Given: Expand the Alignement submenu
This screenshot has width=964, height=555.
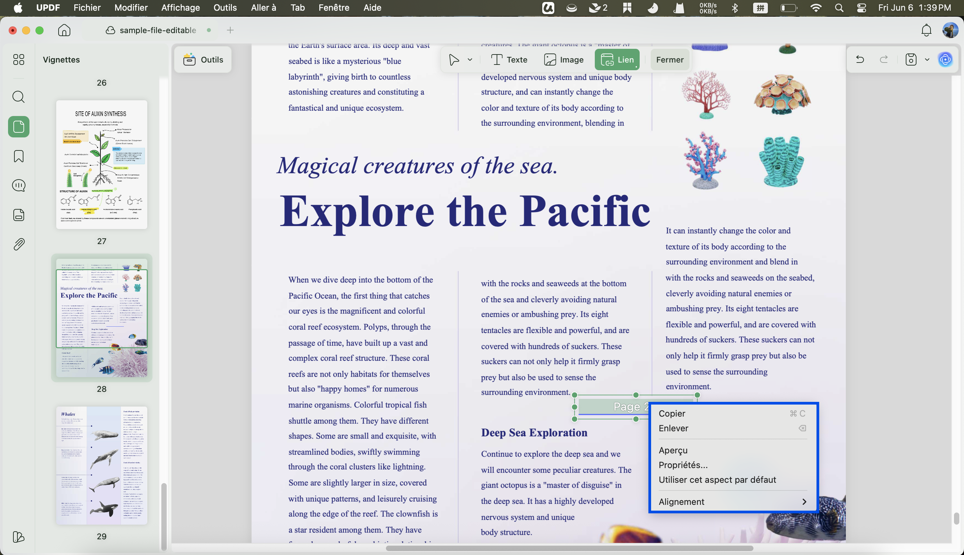Looking at the screenshot, I should [x=733, y=502].
